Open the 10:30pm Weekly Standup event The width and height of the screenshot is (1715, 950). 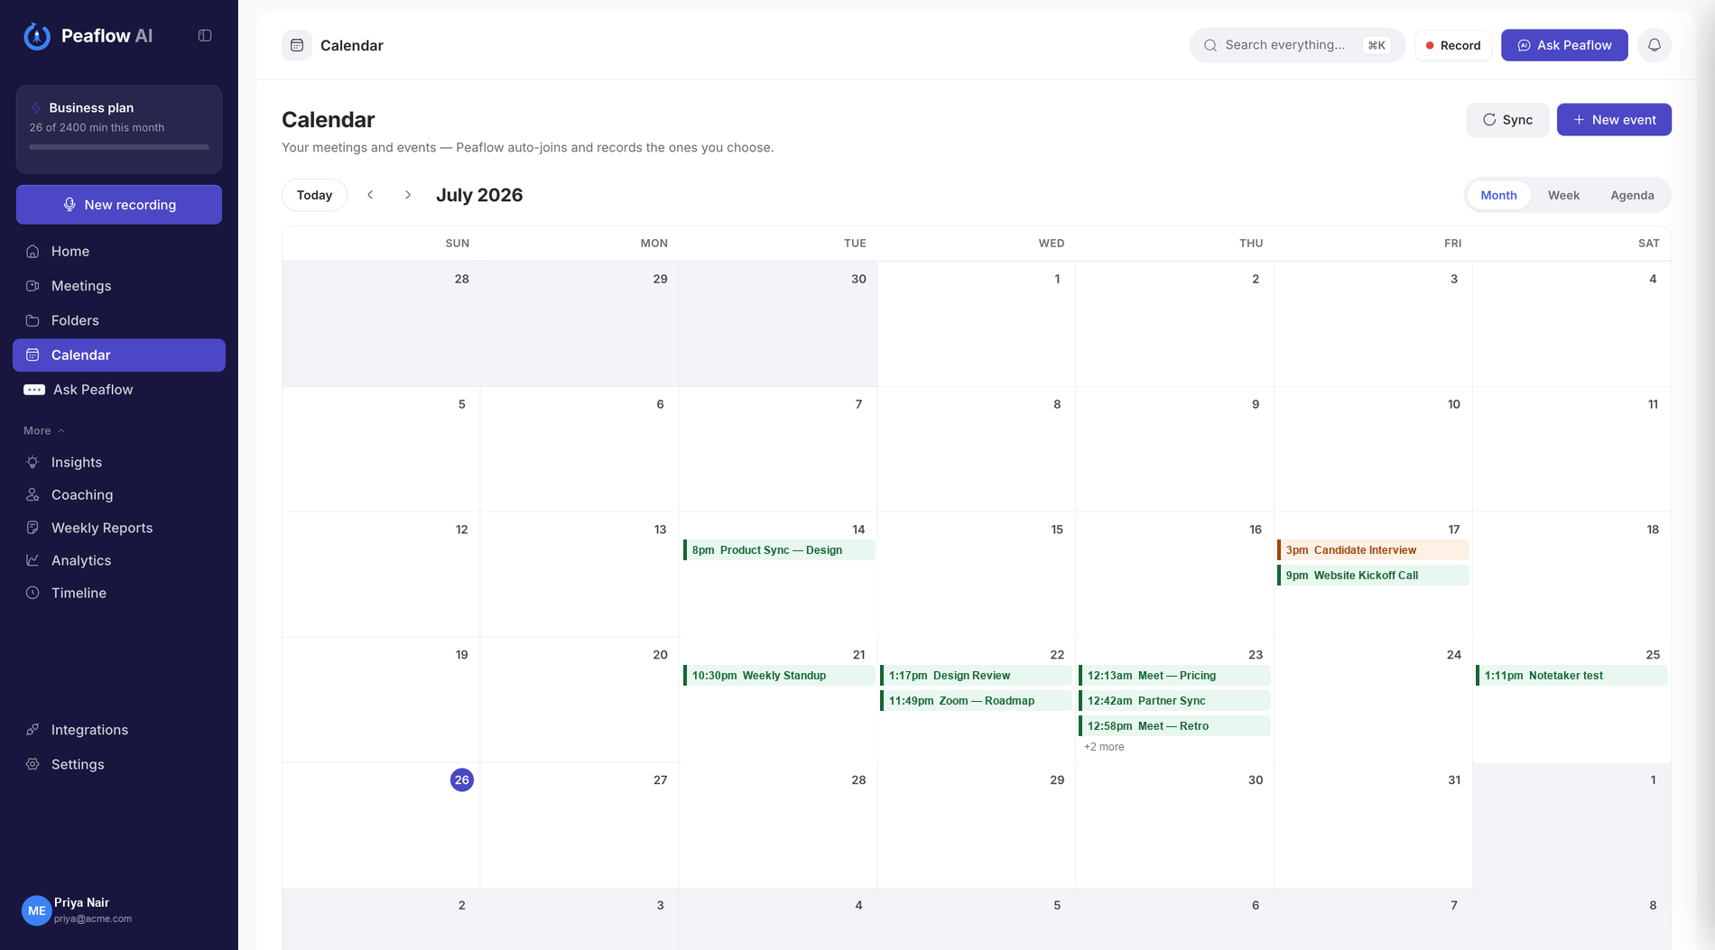[779, 676]
